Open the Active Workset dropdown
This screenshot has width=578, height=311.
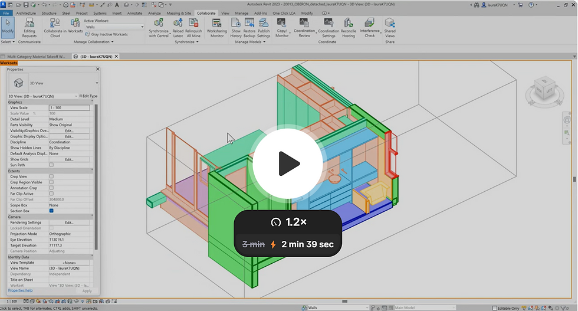(x=114, y=27)
